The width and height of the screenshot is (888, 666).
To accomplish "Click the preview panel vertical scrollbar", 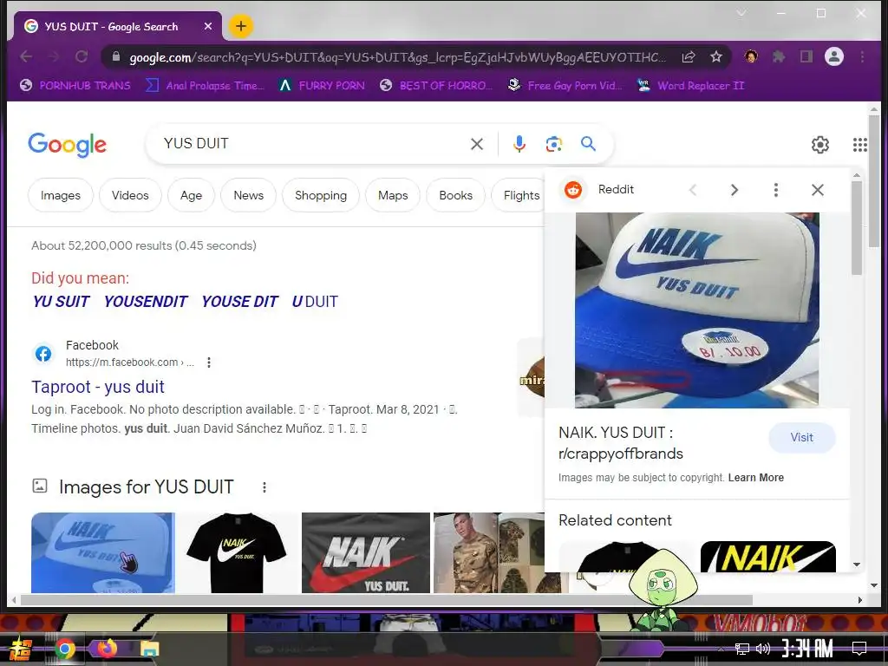I will click(x=856, y=228).
